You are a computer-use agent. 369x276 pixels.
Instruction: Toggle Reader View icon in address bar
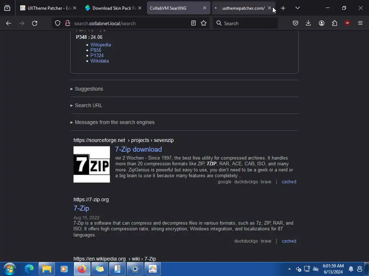tap(194, 23)
